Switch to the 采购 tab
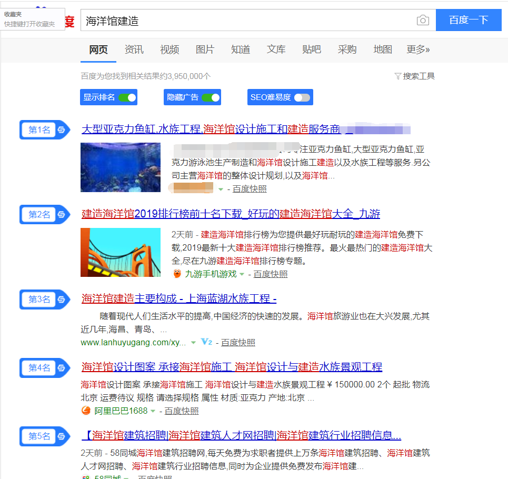The height and width of the screenshot is (479, 508). click(x=347, y=49)
